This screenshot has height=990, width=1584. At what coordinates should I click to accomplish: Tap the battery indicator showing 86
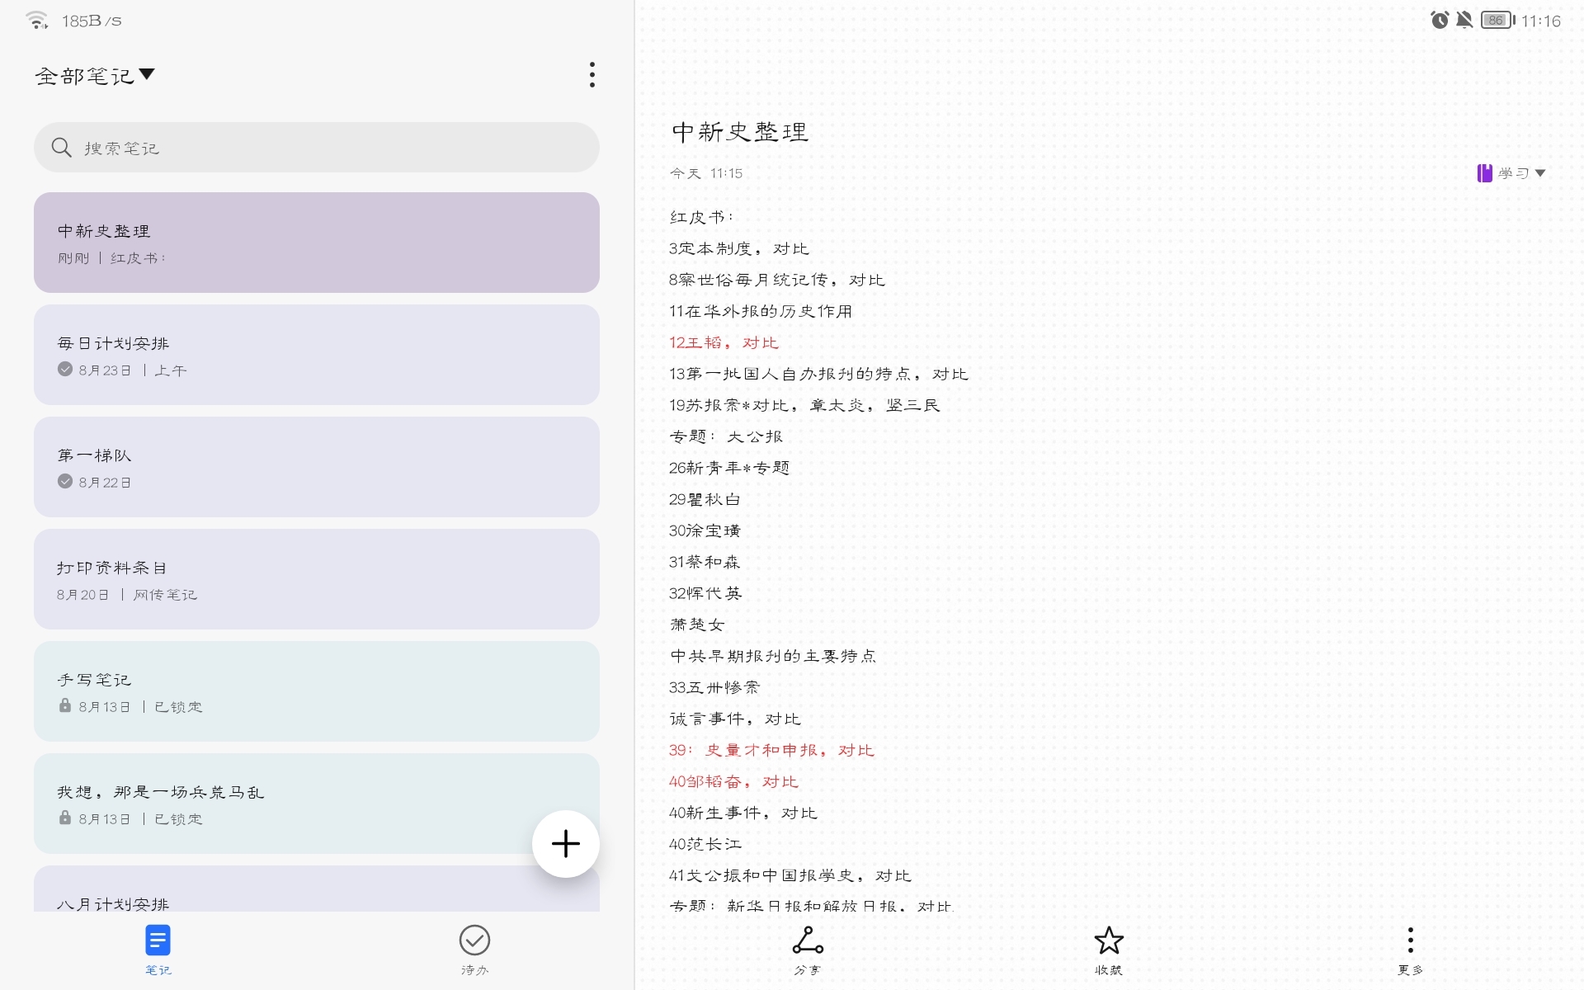point(1497,21)
